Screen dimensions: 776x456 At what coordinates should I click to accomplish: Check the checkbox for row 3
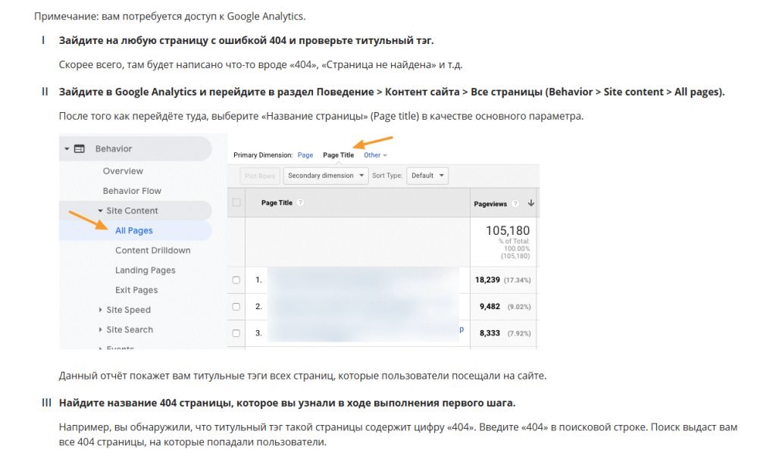236,333
